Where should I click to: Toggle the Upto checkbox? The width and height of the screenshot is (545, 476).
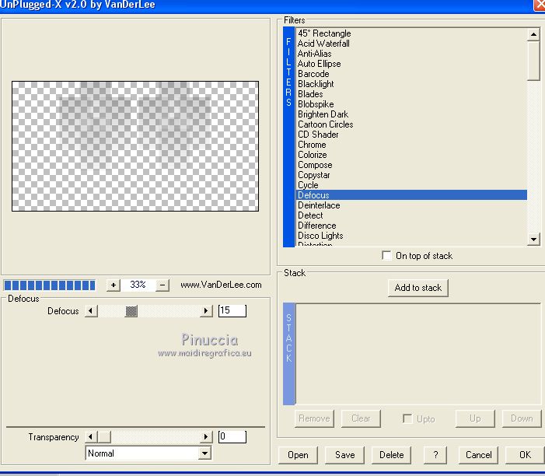coord(407,418)
